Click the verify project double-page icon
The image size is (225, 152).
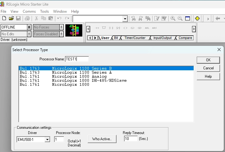[x=164, y=19]
